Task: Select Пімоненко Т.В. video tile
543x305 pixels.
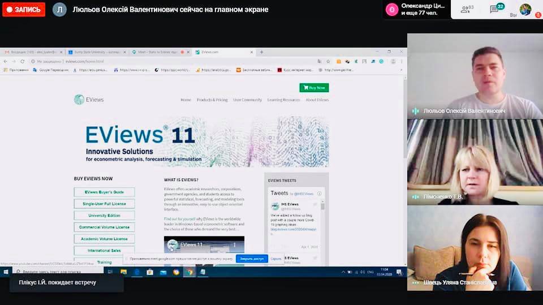Action: (x=475, y=162)
